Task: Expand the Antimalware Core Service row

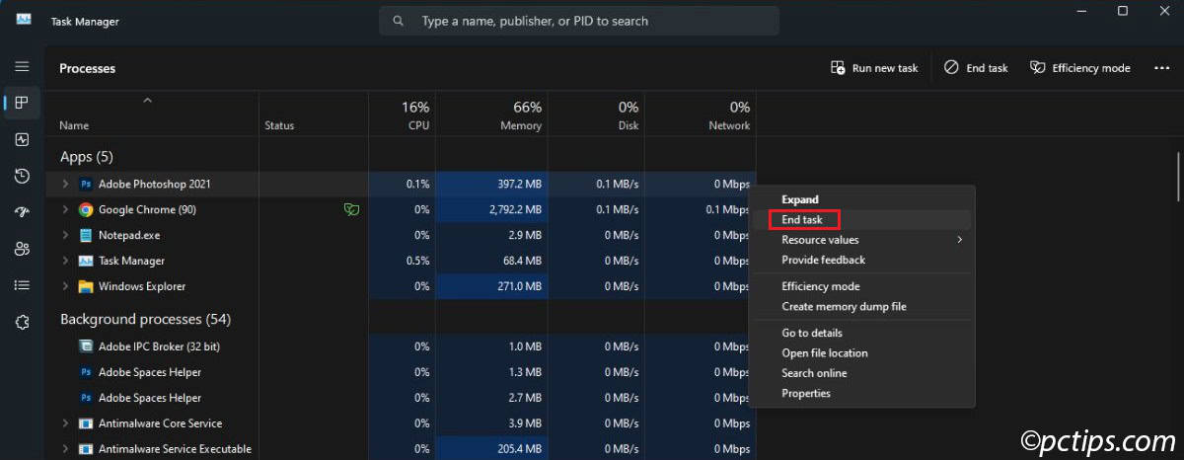Action: [x=65, y=423]
